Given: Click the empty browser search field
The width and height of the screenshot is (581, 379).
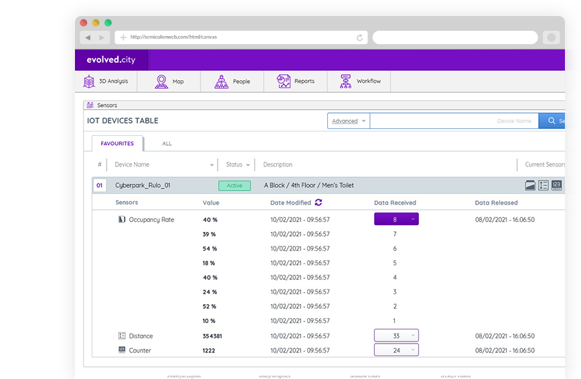Looking at the screenshot, I should [455, 37].
